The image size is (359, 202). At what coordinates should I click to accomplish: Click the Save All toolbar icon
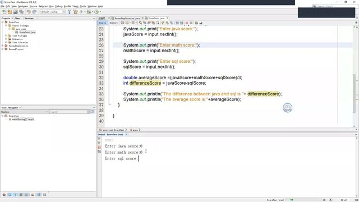tap(21, 12)
